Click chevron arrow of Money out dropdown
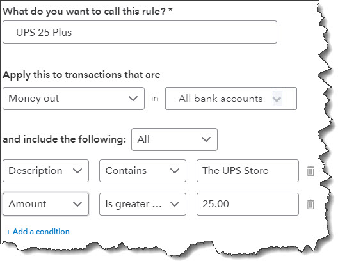Screen dimensions: 347x270 pyautogui.click(x=133, y=99)
